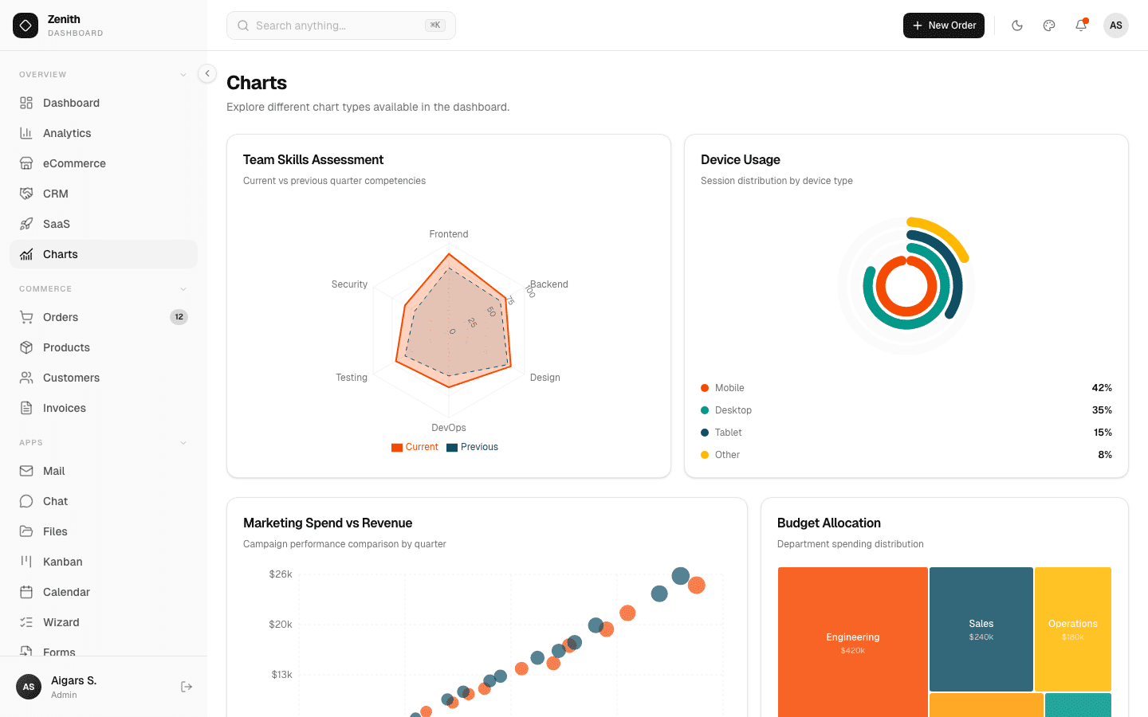Click the theme palette icon in the header
This screenshot has width=1148, height=717.
(x=1048, y=25)
